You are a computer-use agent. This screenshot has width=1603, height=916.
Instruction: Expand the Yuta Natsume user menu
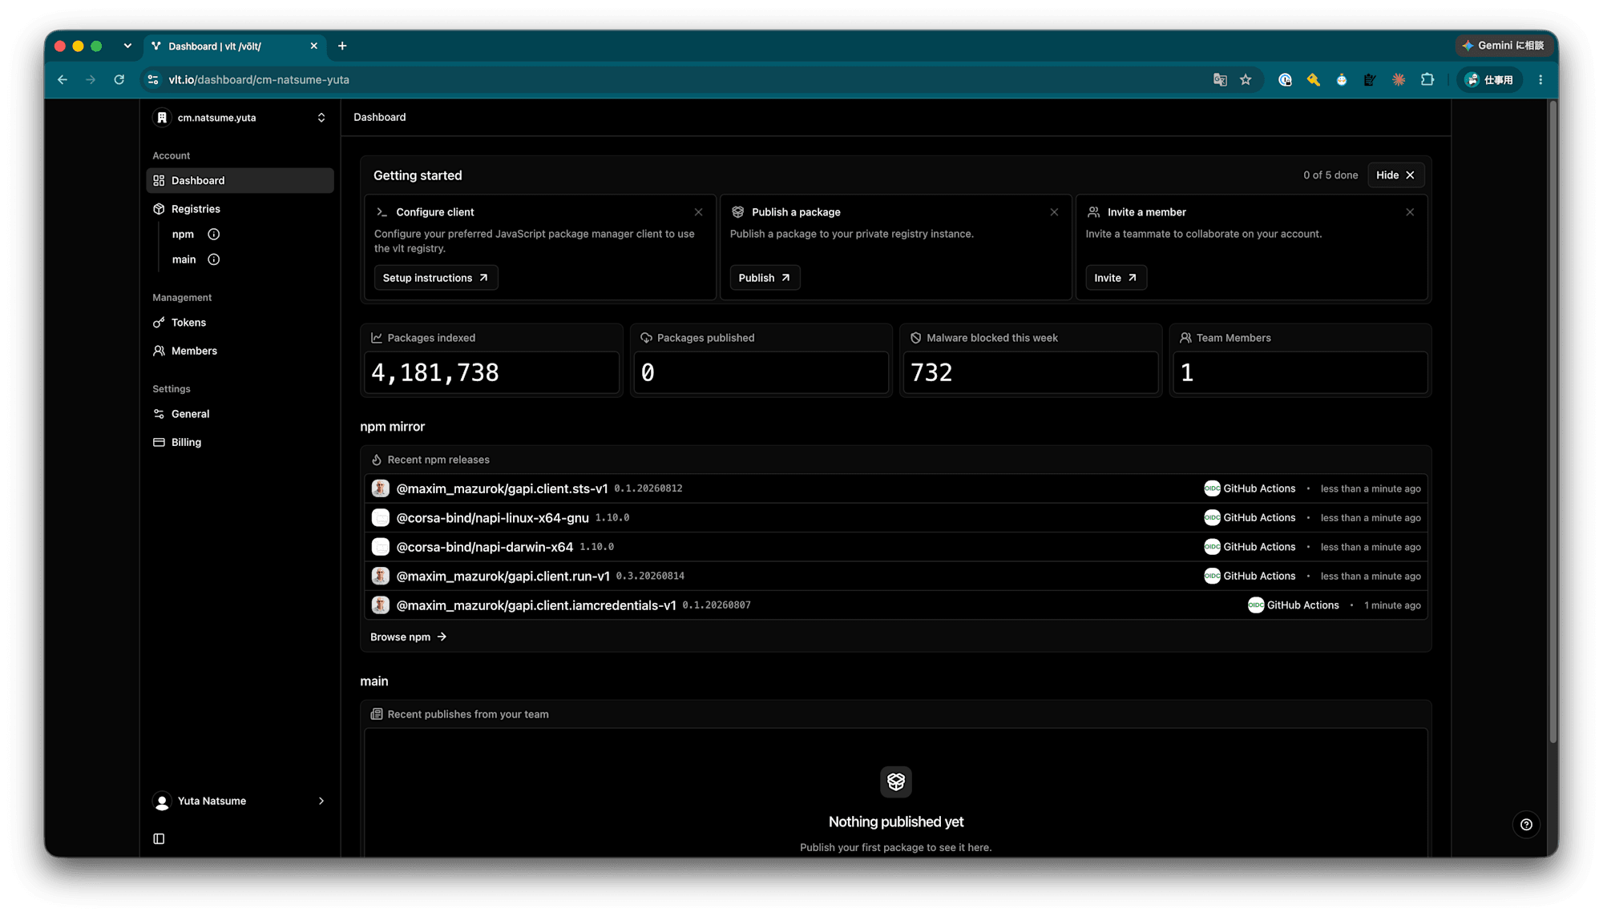[240, 801]
